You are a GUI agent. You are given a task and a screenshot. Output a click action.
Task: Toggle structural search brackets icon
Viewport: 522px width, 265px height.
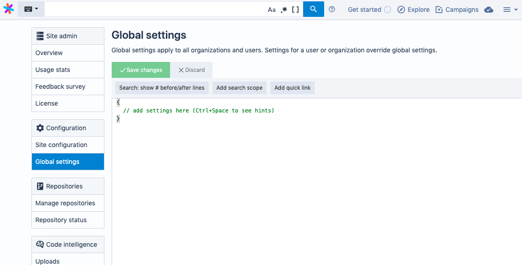pos(295,10)
